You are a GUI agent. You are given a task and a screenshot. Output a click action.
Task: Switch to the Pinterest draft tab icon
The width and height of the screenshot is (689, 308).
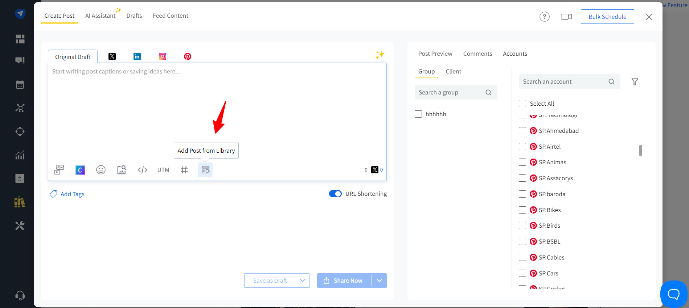click(188, 56)
